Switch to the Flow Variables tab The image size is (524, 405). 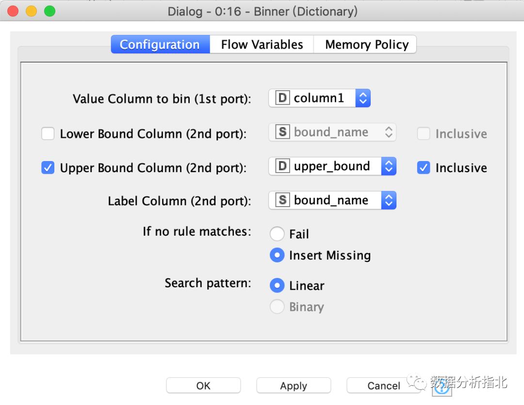click(x=262, y=45)
